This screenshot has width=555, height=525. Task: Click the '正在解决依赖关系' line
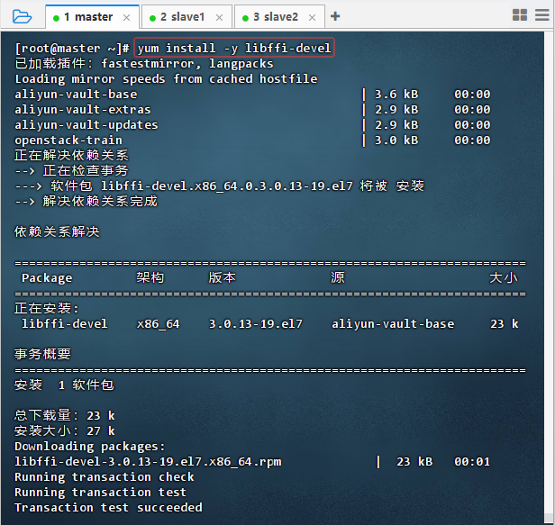[x=71, y=155]
